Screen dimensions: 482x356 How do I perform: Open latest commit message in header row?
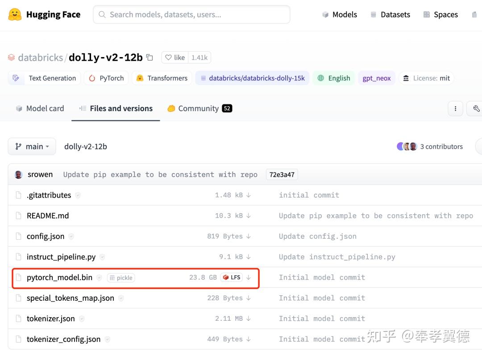coord(160,174)
